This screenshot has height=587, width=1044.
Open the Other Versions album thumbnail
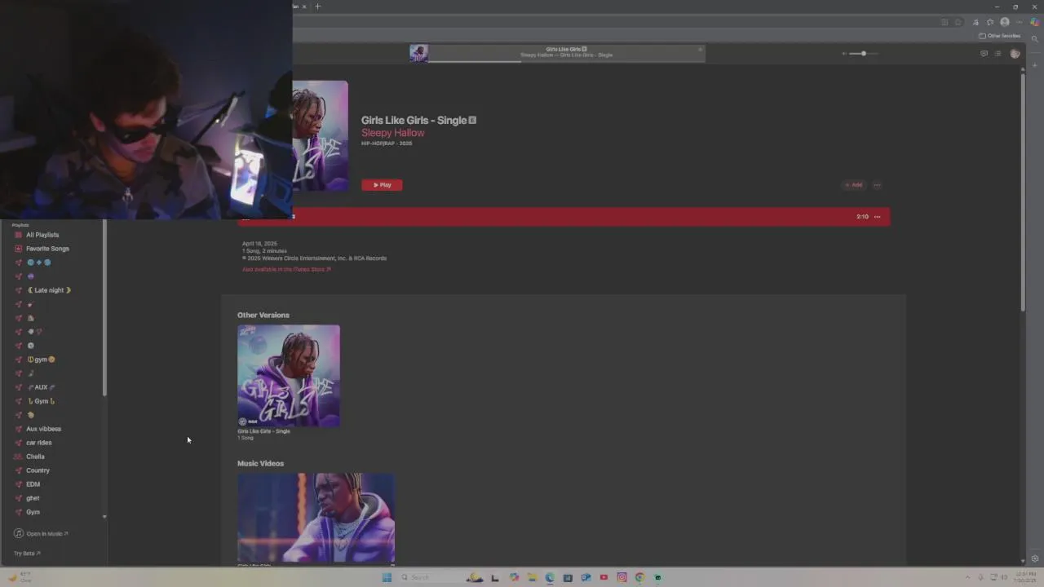(x=289, y=376)
